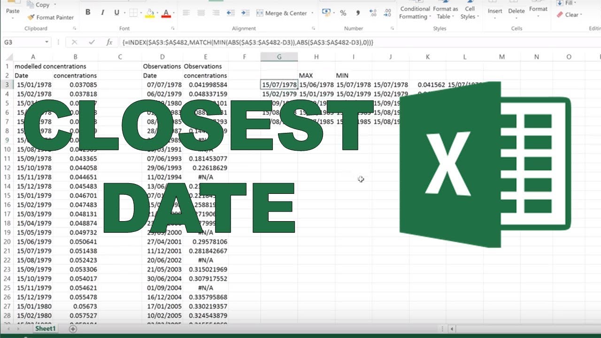601x338 pixels.
Task: Select cell 'modelled concentrations'
Action: pyautogui.click(x=50, y=66)
